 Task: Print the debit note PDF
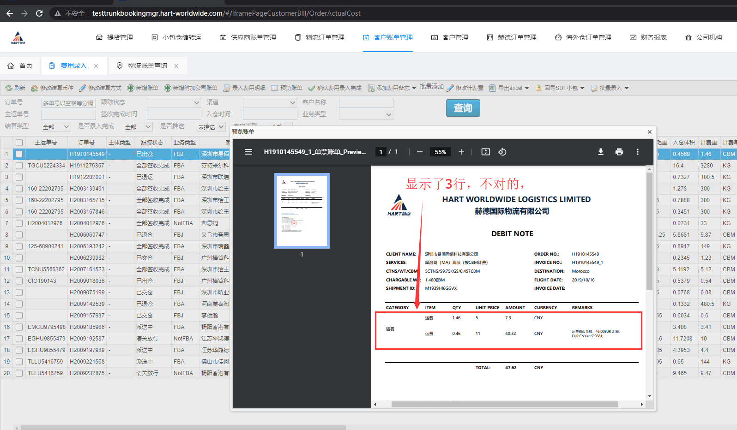coord(619,152)
